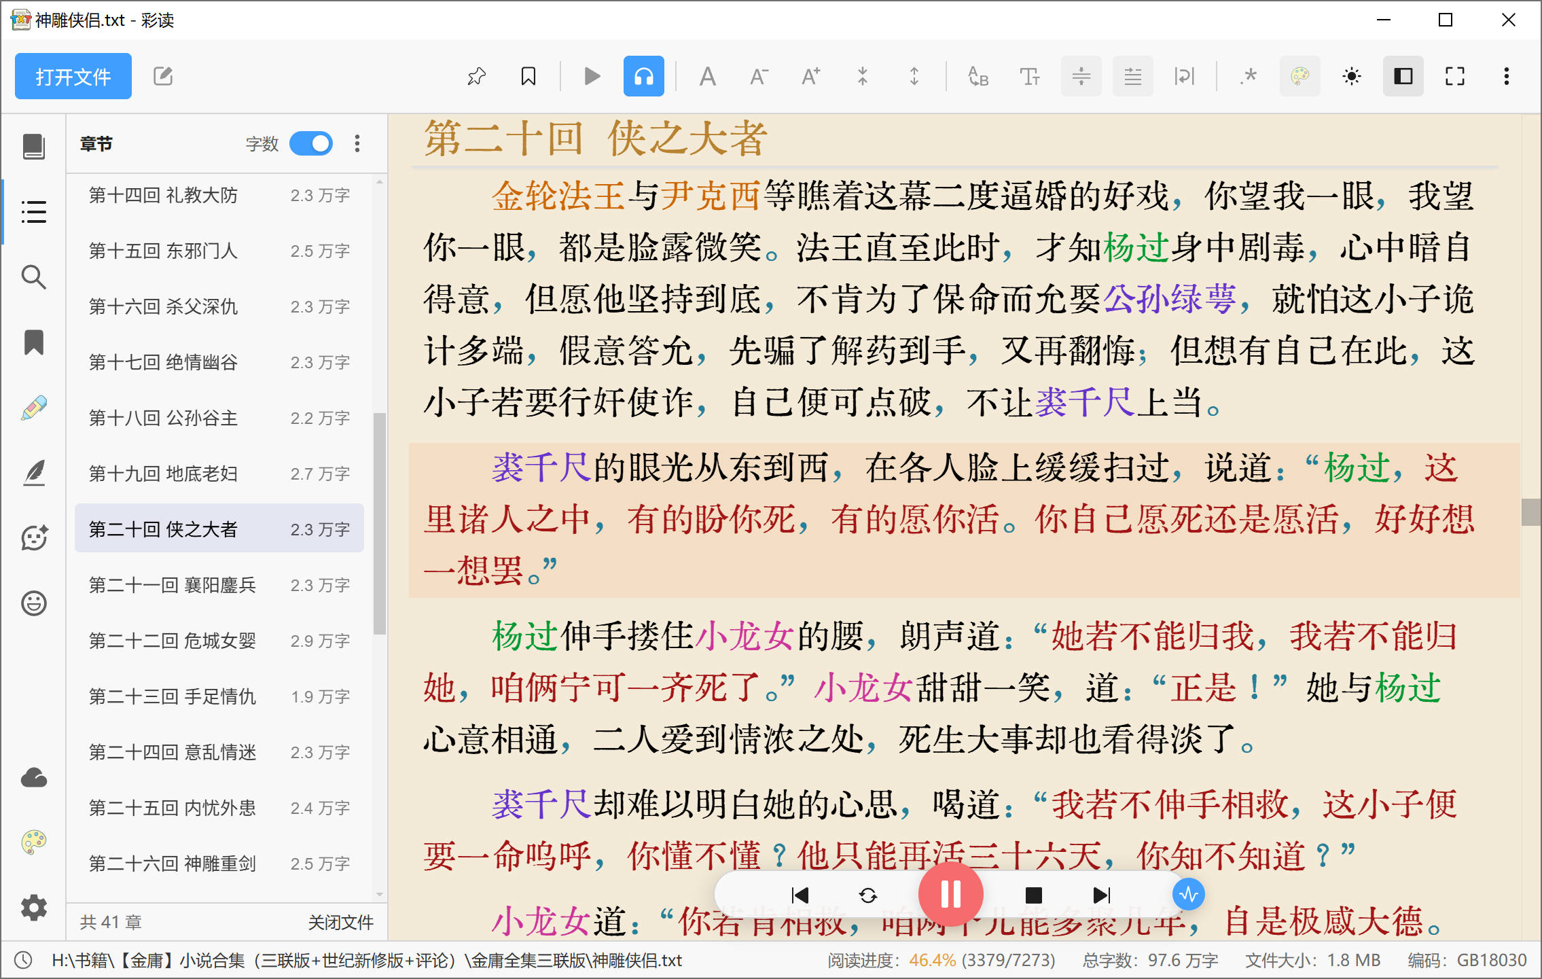
Task: Select chapter 第十五回 东邪门人
Action: tap(219, 251)
